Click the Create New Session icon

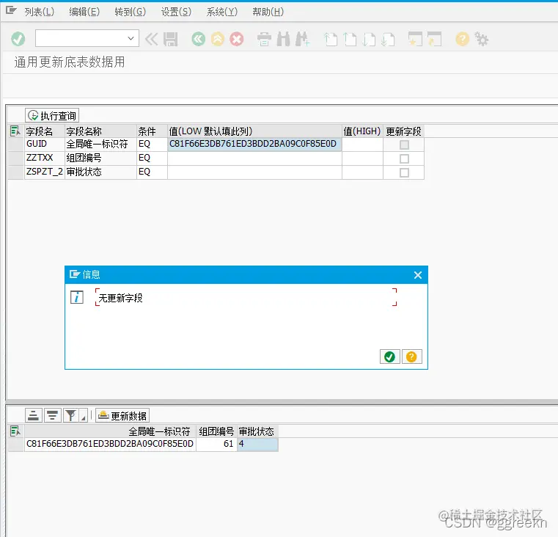[415, 39]
